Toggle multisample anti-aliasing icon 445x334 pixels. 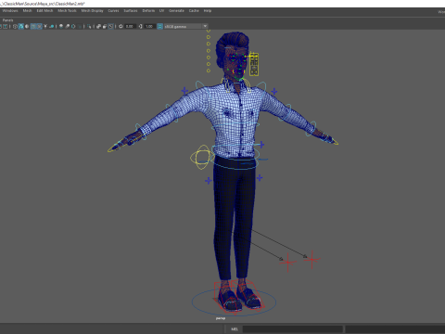73,26
